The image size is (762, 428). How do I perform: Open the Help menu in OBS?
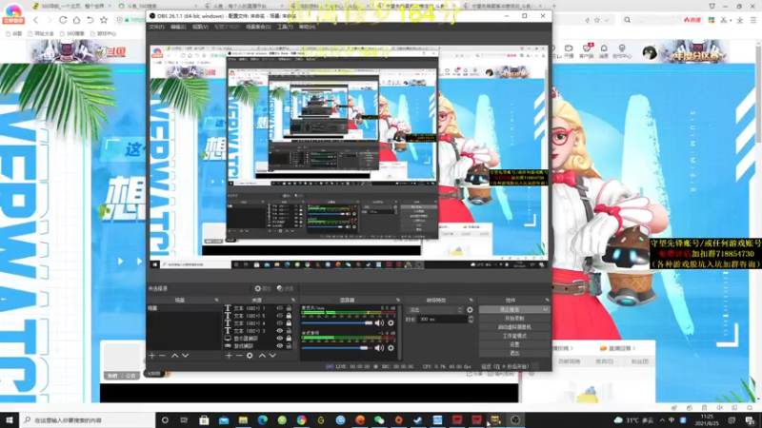point(307,27)
